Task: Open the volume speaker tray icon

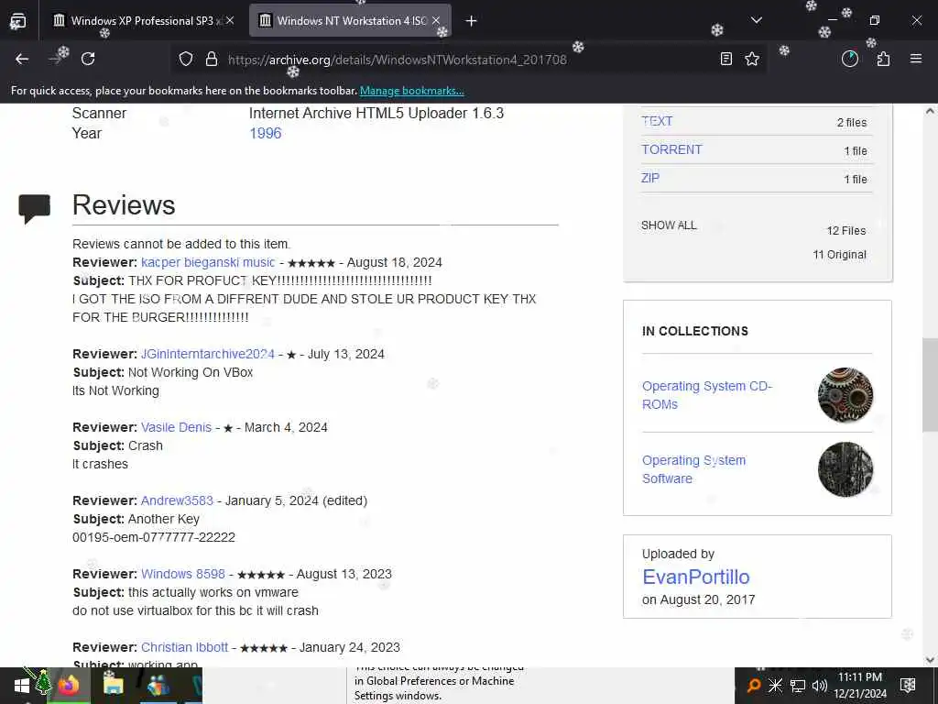Action: (820, 686)
